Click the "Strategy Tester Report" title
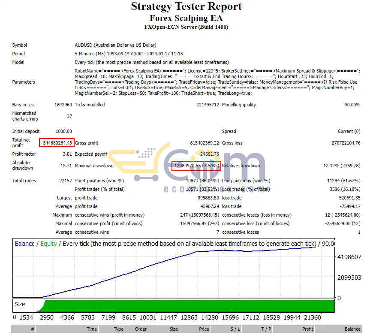Screen dimensions: 373x335 coord(186,7)
